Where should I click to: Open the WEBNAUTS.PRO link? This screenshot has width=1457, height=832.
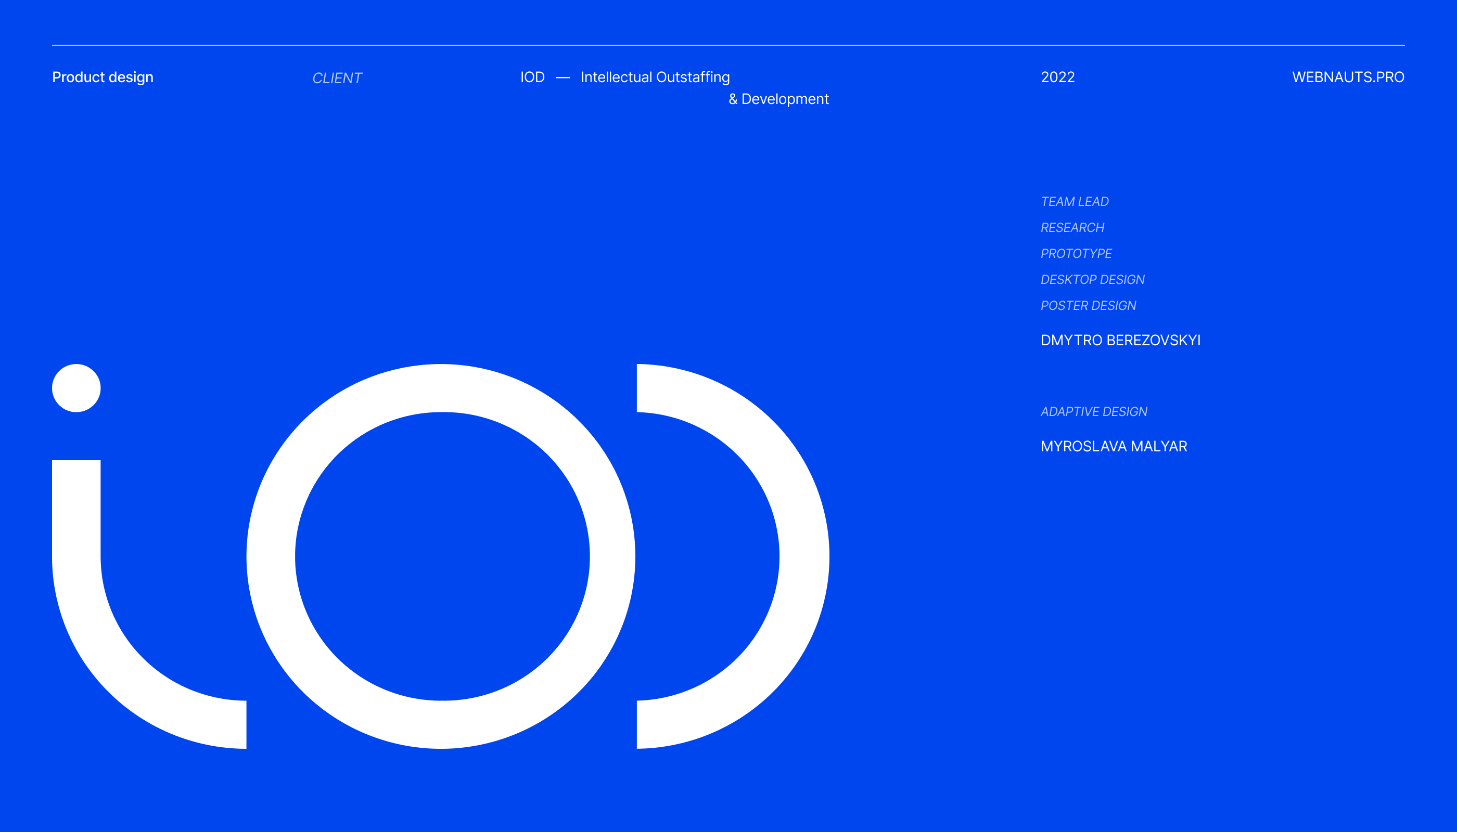[x=1348, y=77]
